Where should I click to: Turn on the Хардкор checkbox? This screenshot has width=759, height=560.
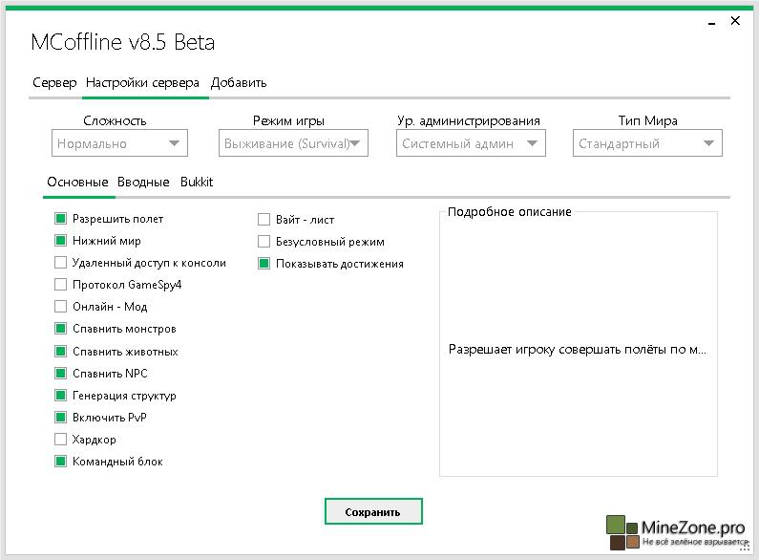point(61,440)
